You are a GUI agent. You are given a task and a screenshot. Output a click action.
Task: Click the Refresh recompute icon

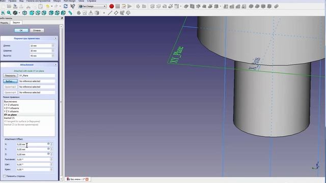click(66, 6)
